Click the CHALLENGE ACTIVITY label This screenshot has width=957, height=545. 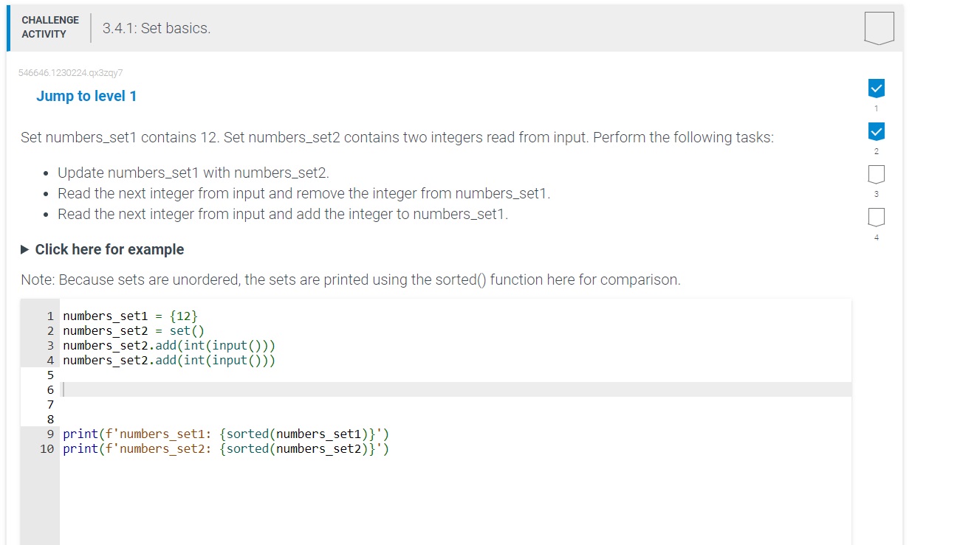pos(50,27)
